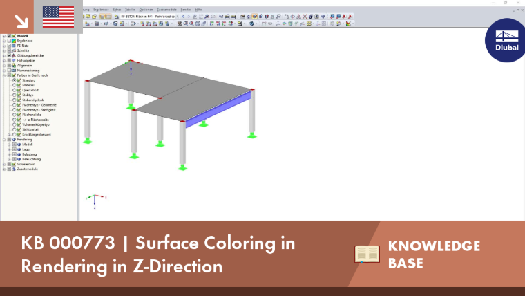Click the Ergebnisse colored results icon
The height and width of the screenshot is (296, 525).
coord(14,41)
